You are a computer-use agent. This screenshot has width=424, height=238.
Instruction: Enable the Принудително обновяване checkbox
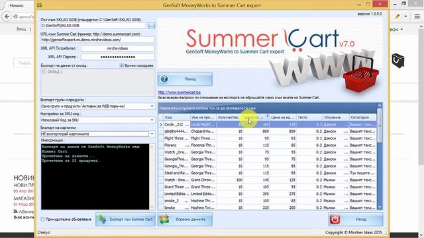[x=42, y=219]
